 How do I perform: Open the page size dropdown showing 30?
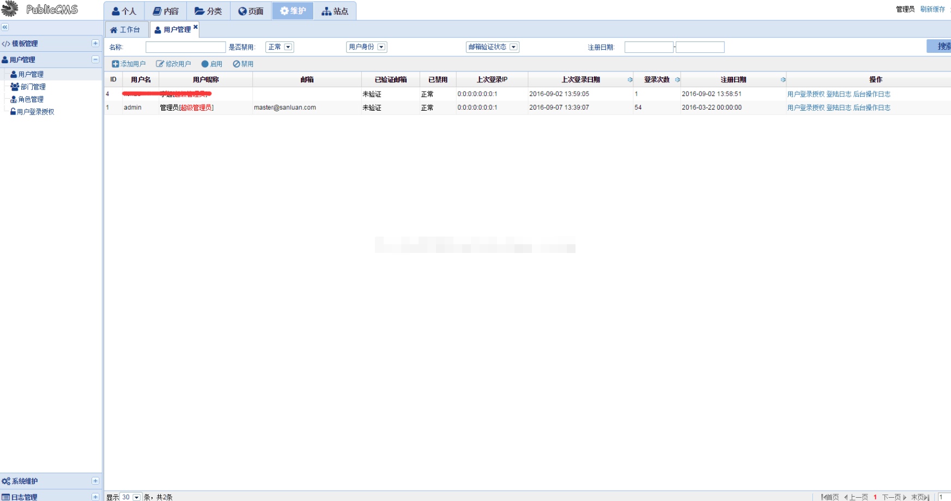coord(131,497)
